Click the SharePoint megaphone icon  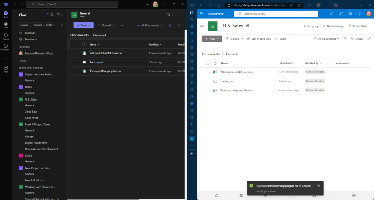point(332,14)
